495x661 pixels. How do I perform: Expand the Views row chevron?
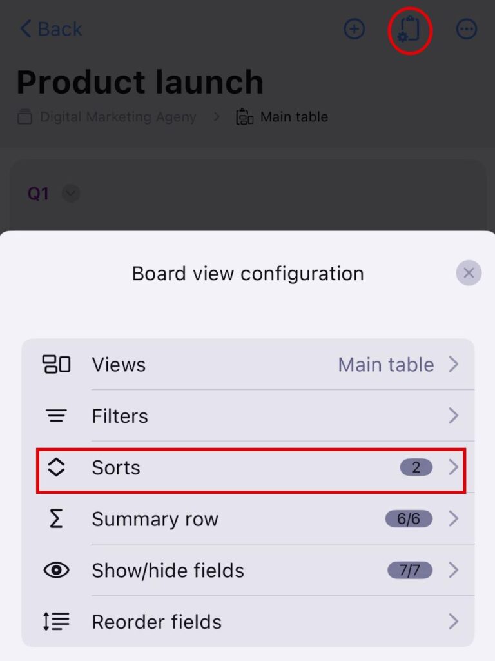[x=454, y=365]
